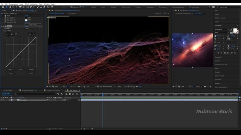This screenshot has width=241, height=135.
Task: Click the Search Help field
Action: click(228, 7)
